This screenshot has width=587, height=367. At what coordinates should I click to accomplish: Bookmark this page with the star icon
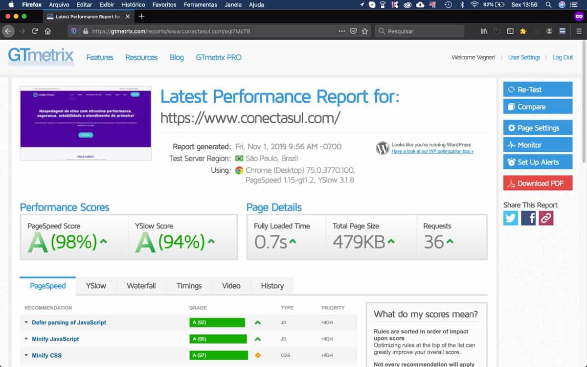[x=365, y=31]
